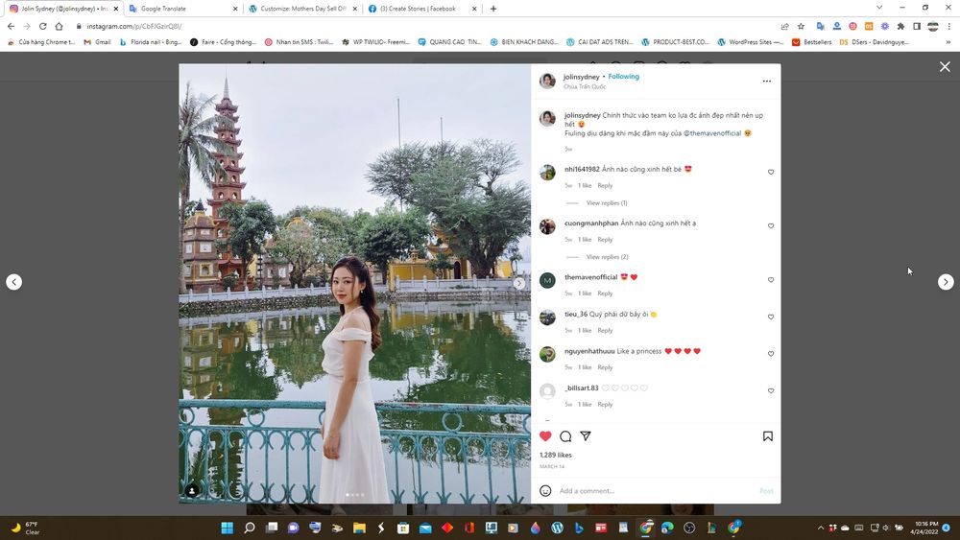
Task: Go to next post with right arrow
Action: (x=946, y=282)
